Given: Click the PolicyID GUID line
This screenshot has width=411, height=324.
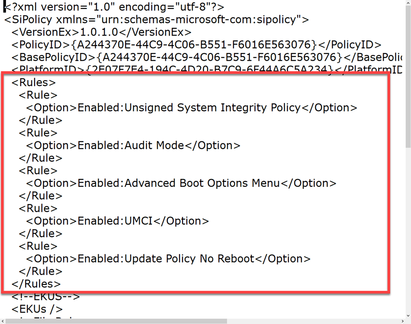Looking at the screenshot, I should (196, 45).
